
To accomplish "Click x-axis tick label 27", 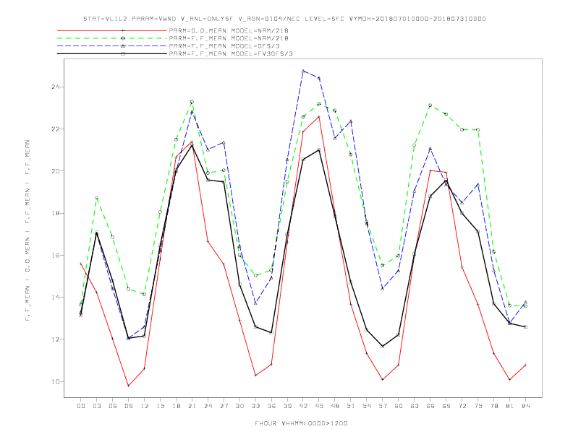I will (x=224, y=406).
